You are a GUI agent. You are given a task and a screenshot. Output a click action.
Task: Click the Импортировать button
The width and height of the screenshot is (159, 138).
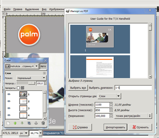[x=115, y=127]
